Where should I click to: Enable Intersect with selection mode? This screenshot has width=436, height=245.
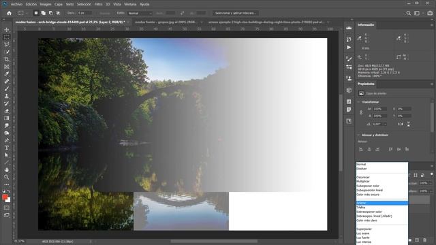(58, 13)
